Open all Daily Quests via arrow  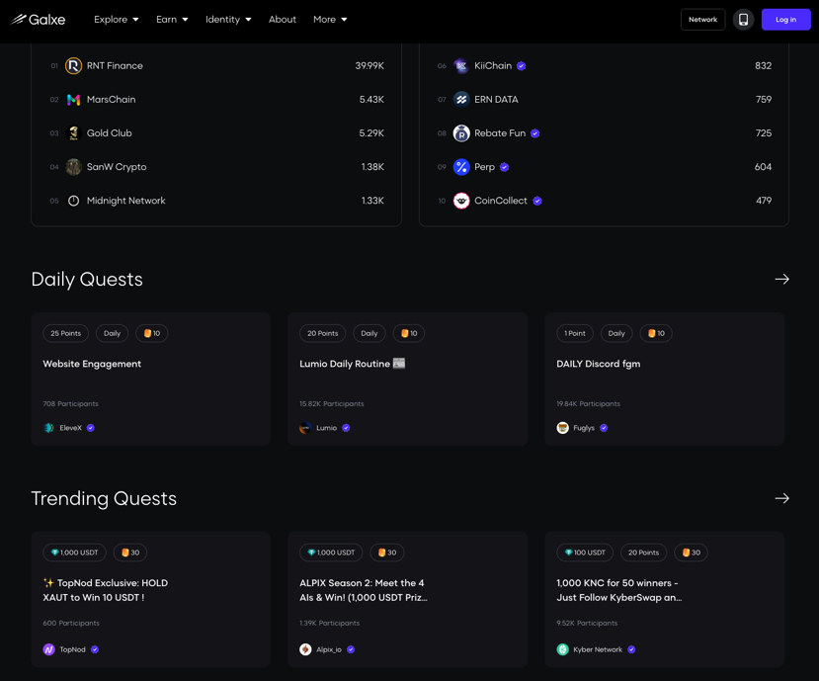[781, 279]
